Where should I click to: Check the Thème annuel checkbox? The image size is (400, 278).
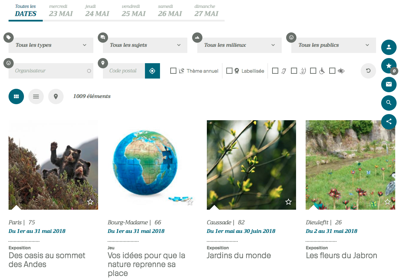pos(173,71)
